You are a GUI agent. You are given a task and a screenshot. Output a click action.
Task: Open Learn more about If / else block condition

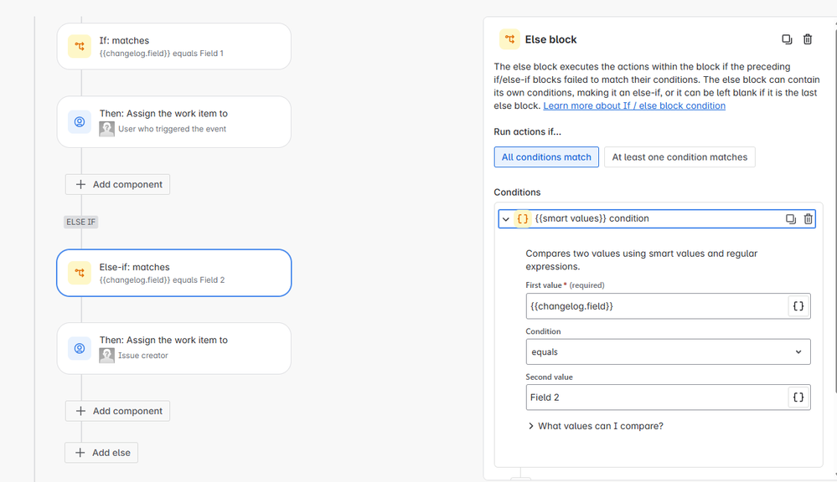pos(634,105)
